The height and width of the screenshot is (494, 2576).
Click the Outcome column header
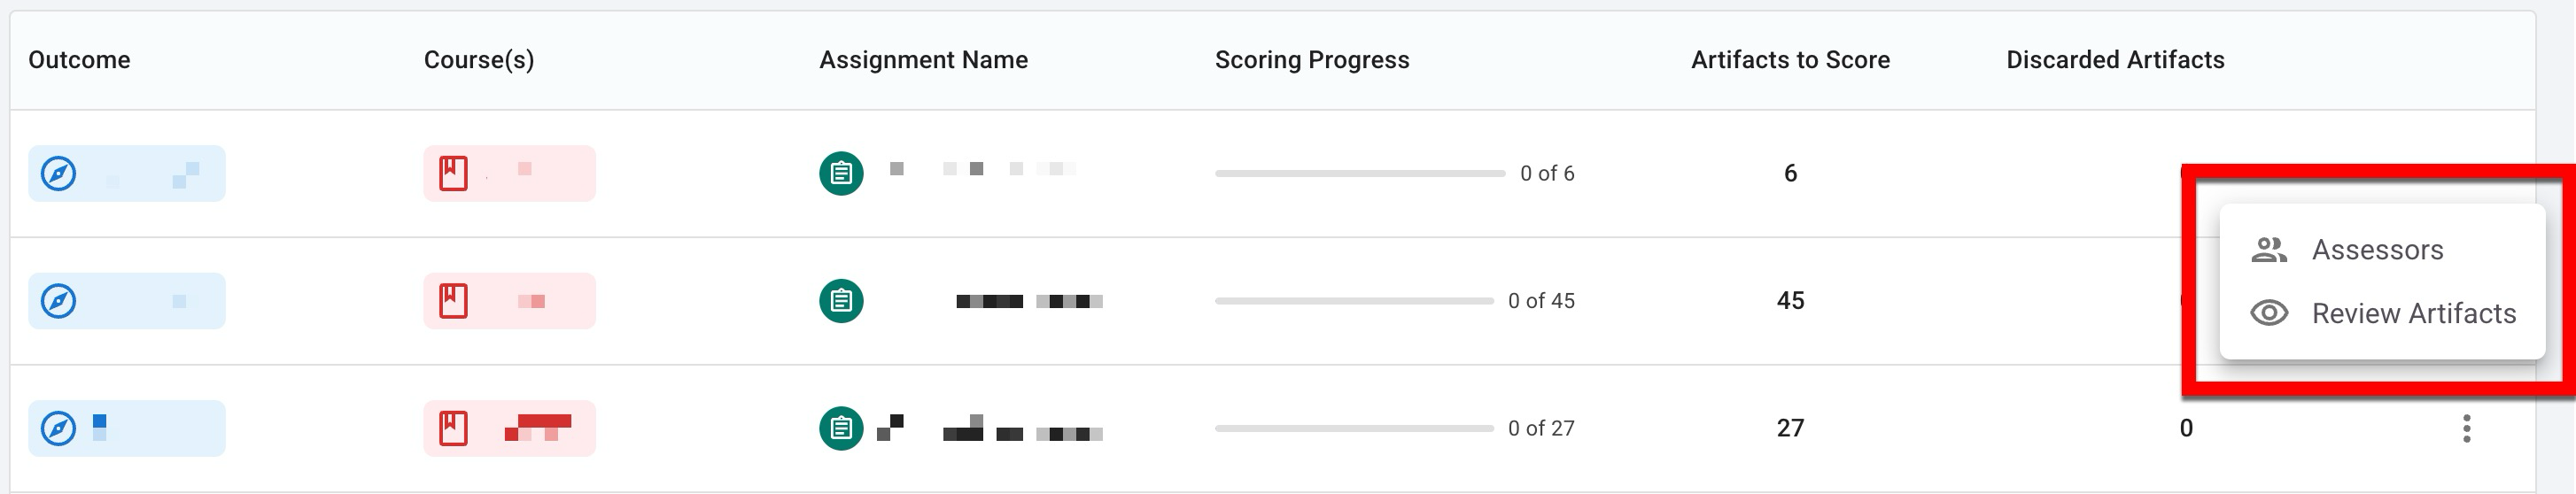[79, 60]
